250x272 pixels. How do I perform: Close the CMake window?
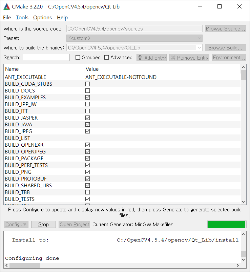tap(239, 6)
